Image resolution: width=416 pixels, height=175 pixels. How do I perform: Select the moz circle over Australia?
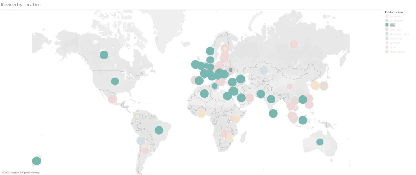320,142
